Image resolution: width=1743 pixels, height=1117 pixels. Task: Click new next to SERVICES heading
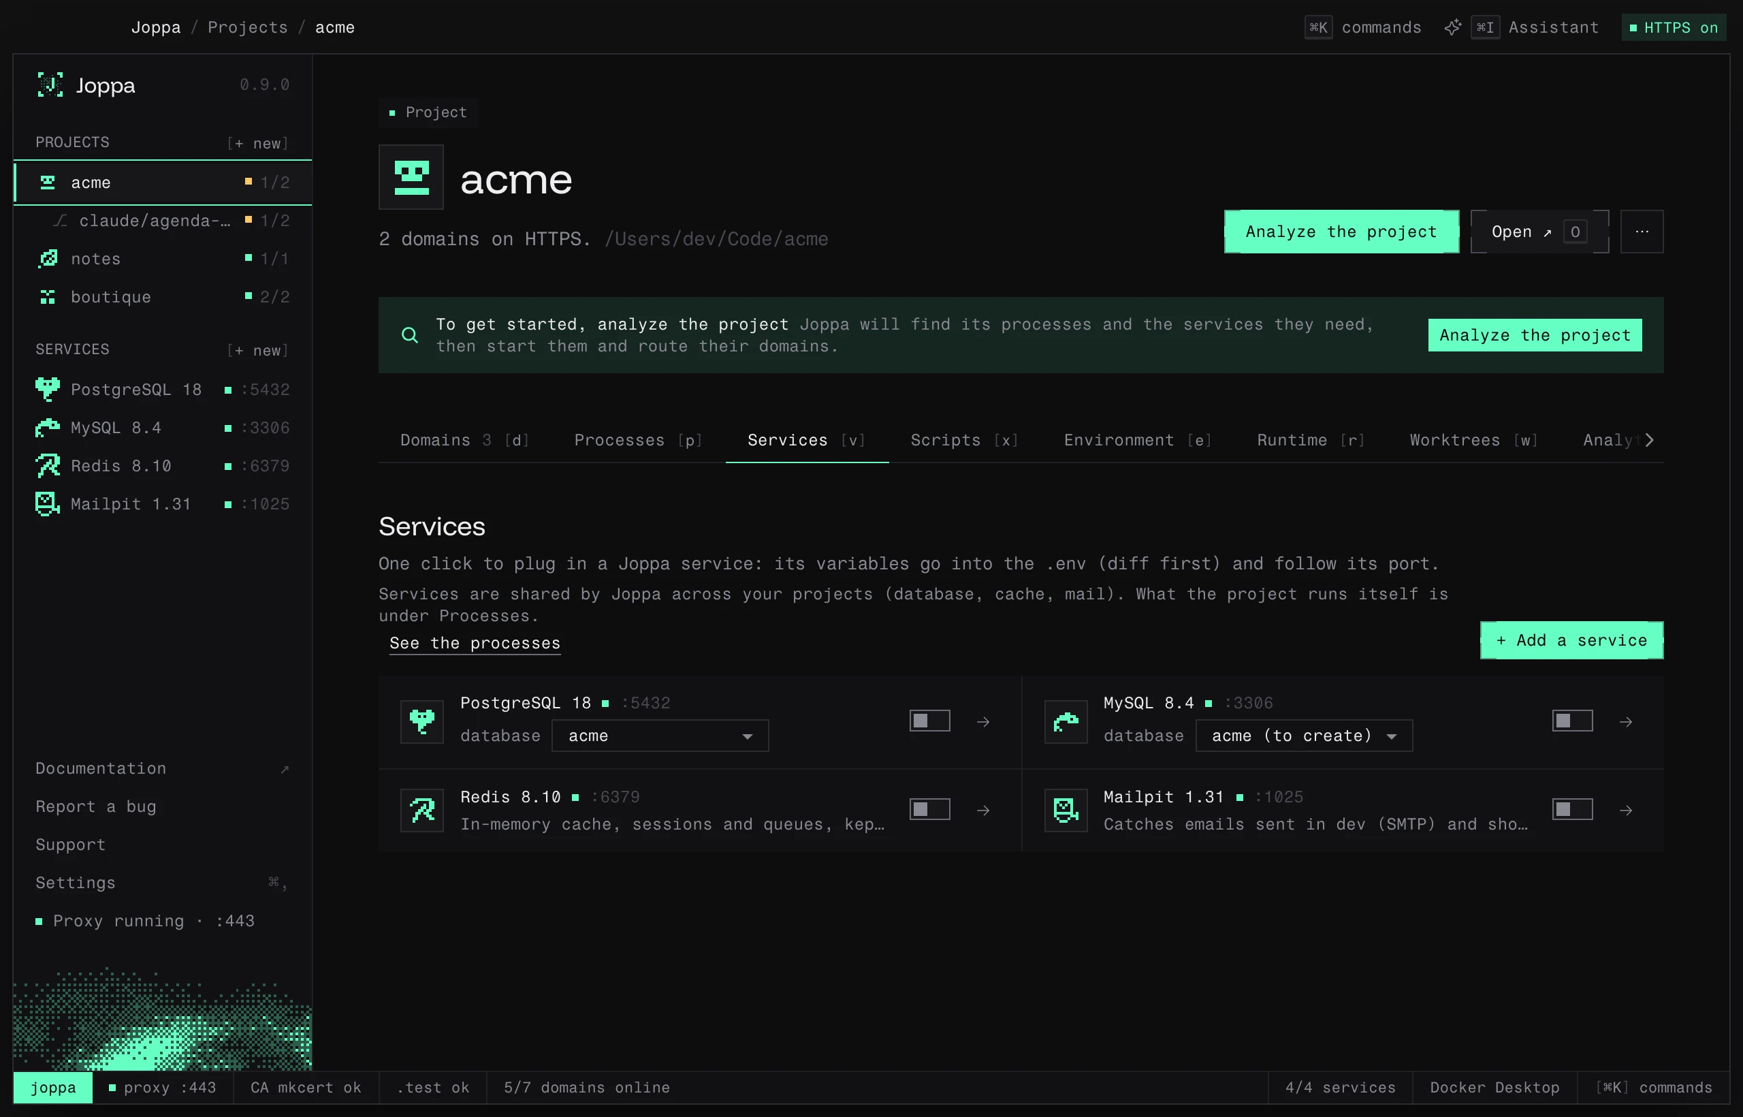click(x=258, y=350)
